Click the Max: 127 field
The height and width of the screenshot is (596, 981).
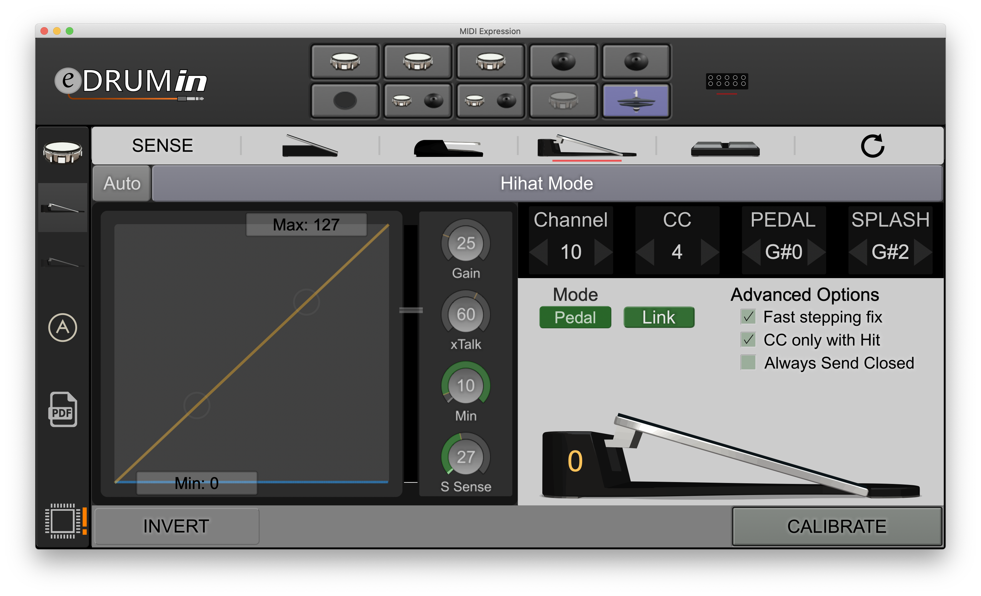click(306, 225)
